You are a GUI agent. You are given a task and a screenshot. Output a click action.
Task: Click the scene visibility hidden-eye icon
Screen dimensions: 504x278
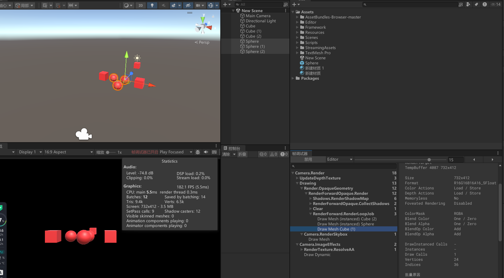tap(188, 5)
